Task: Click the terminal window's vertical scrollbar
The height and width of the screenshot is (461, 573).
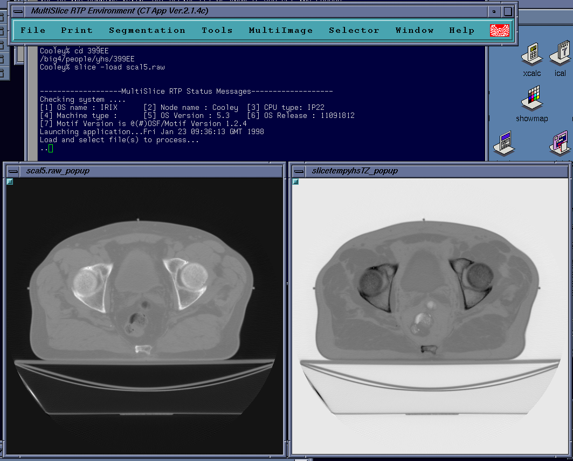Action: tap(33, 103)
